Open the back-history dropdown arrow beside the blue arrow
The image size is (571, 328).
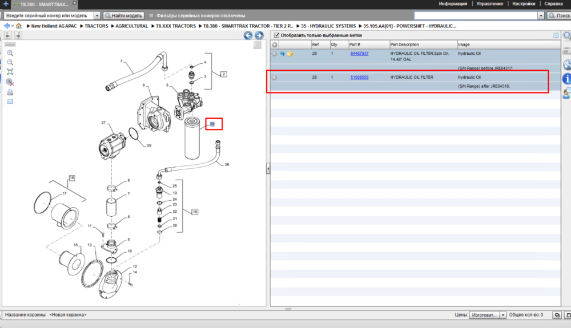[13, 26]
